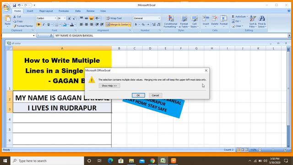Toggle Align Text Right
The image size is (293, 165).
pyautogui.click(x=91, y=24)
